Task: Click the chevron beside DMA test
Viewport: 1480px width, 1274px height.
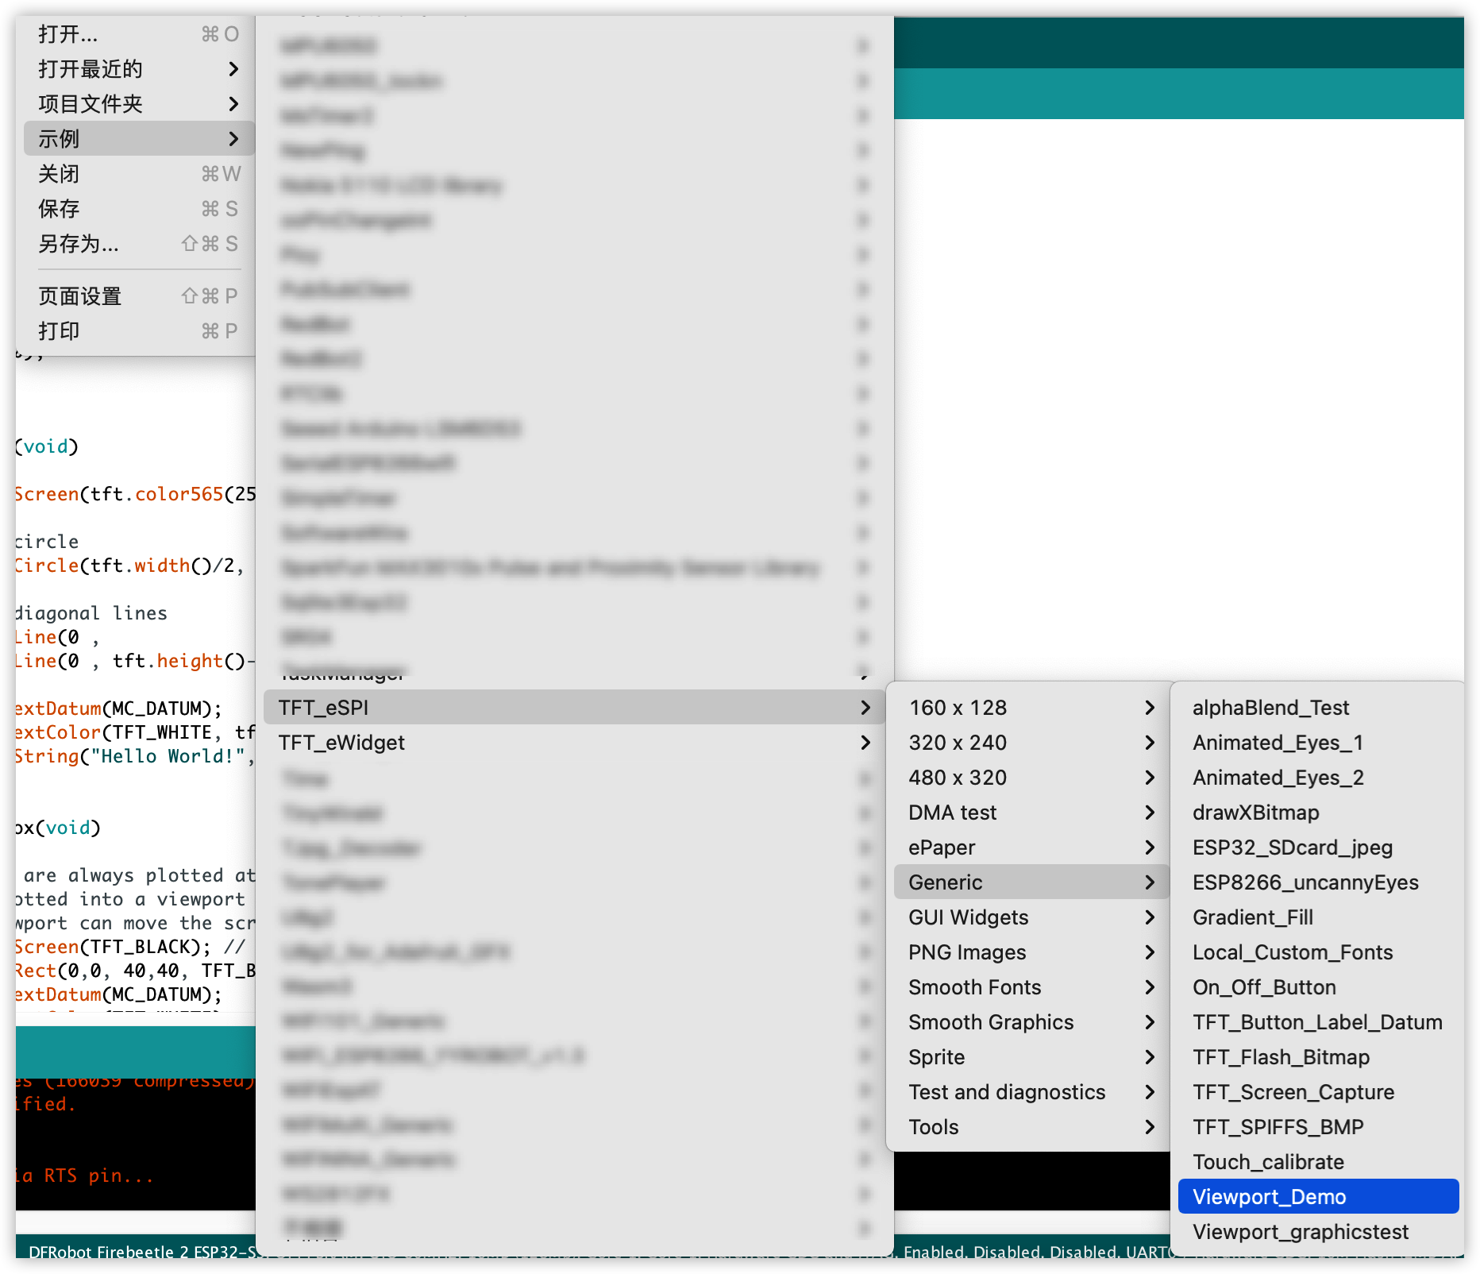Action: 1150,813
